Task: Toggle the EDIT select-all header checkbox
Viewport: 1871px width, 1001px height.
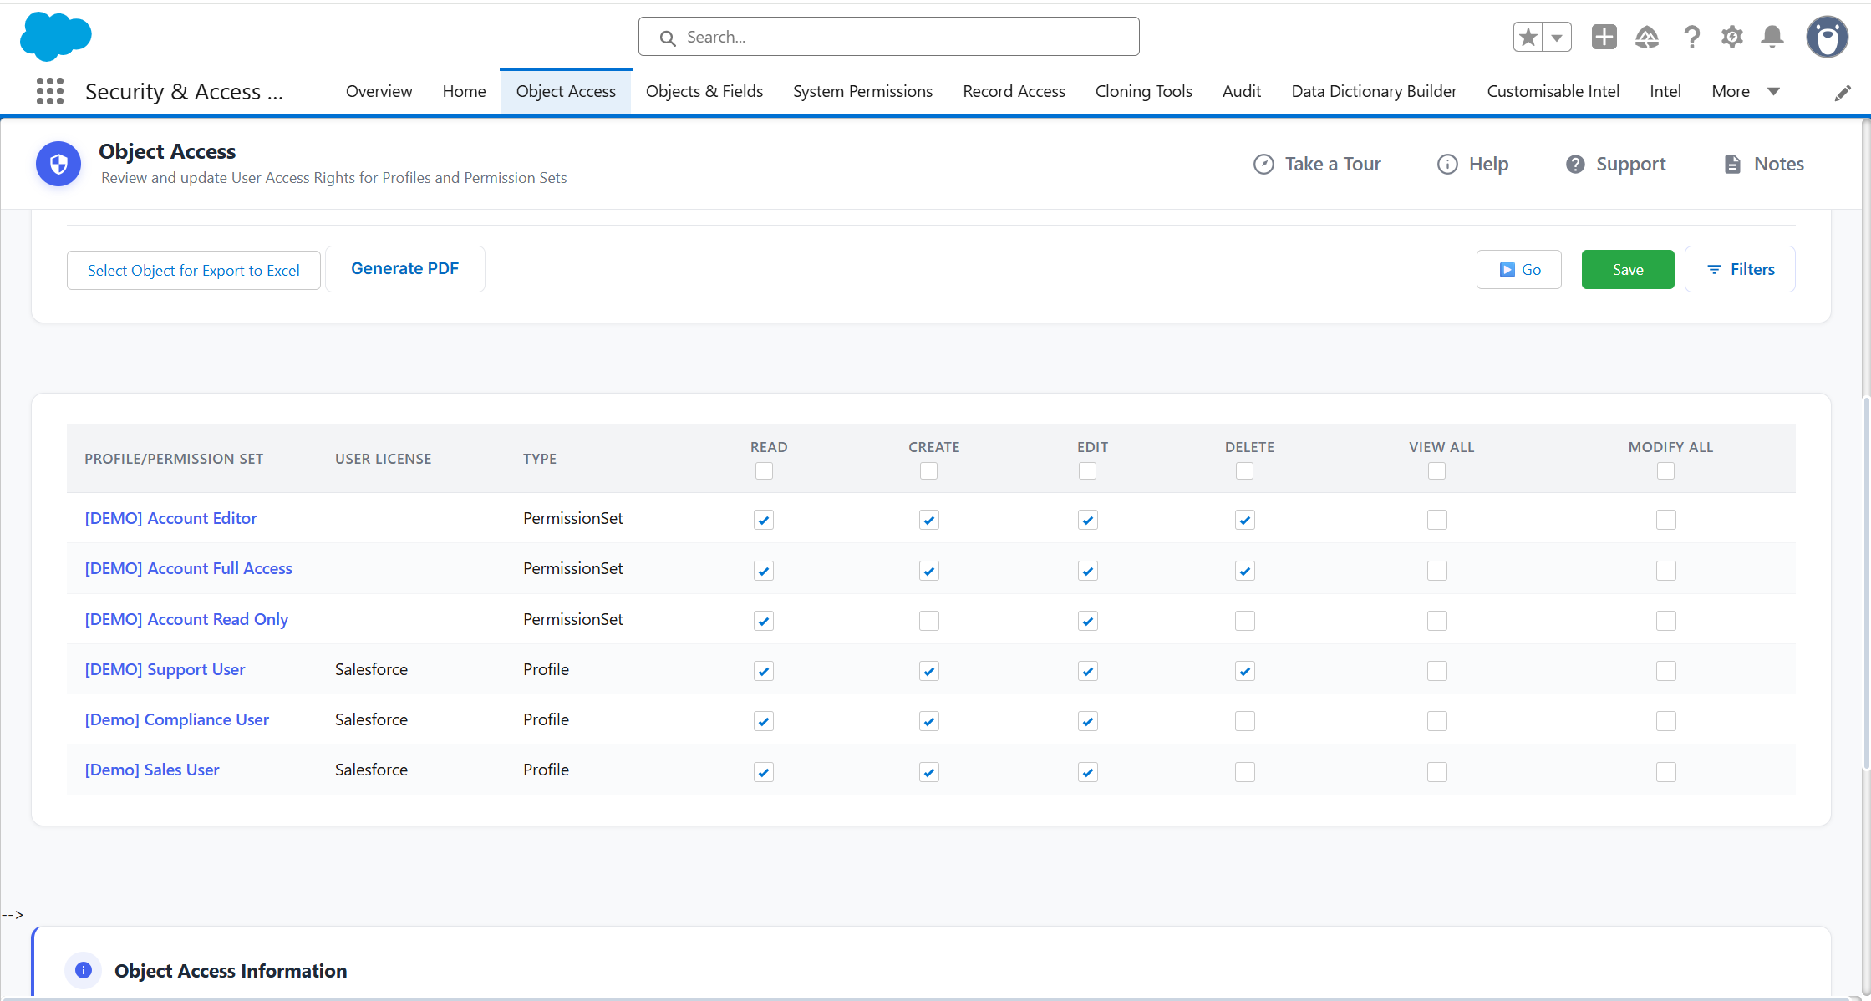Action: [x=1087, y=471]
